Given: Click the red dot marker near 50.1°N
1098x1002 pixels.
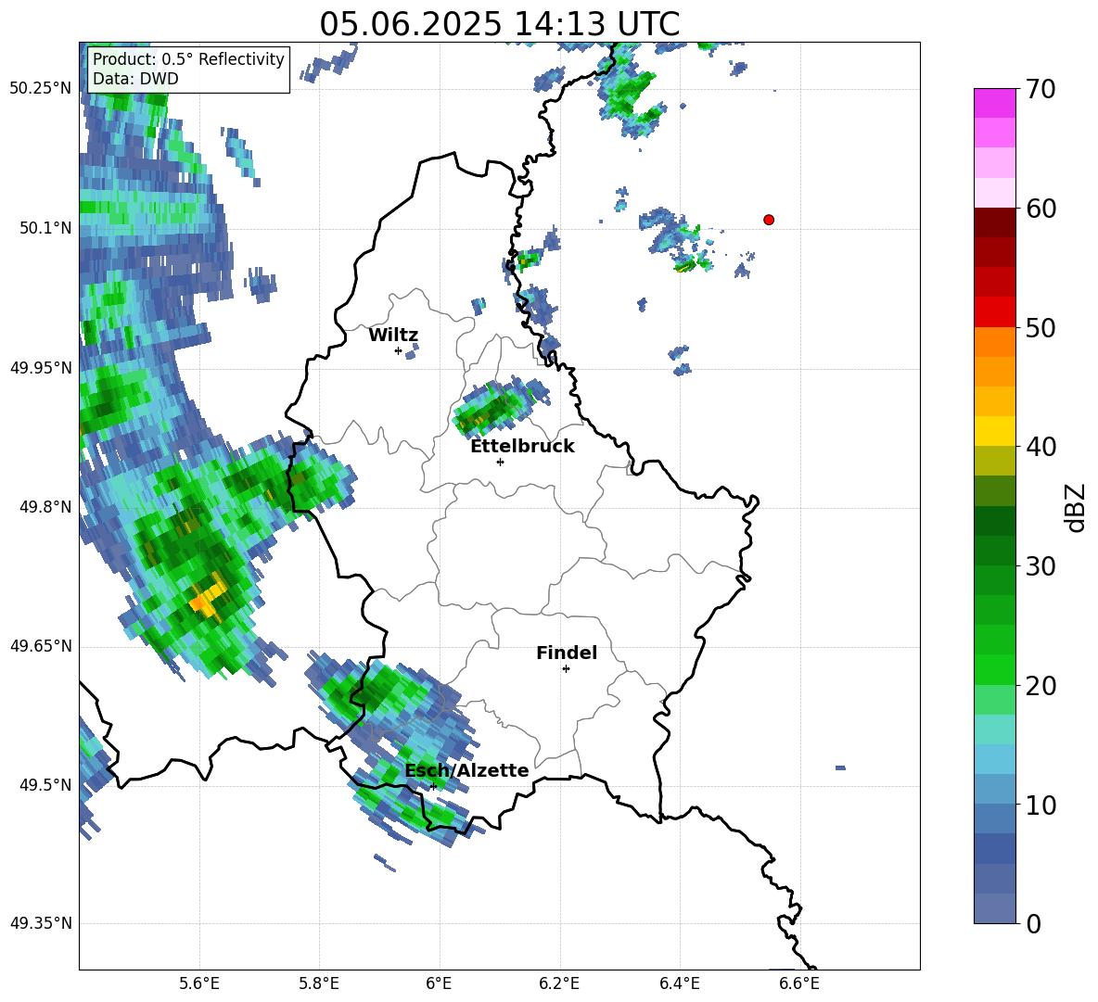Looking at the screenshot, I should coord(768,220).
